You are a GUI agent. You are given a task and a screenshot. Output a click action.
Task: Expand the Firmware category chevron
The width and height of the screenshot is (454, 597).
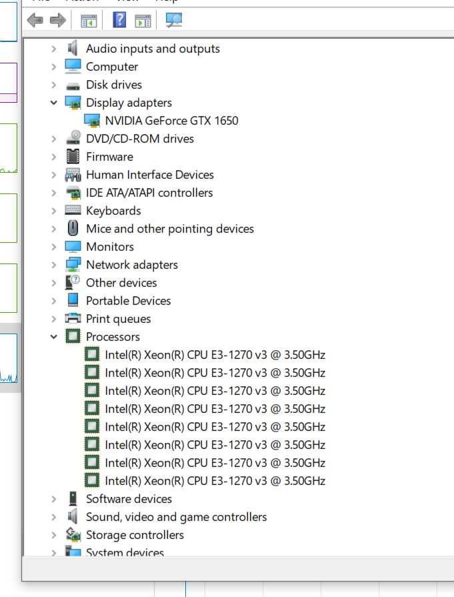click(53, 157)
